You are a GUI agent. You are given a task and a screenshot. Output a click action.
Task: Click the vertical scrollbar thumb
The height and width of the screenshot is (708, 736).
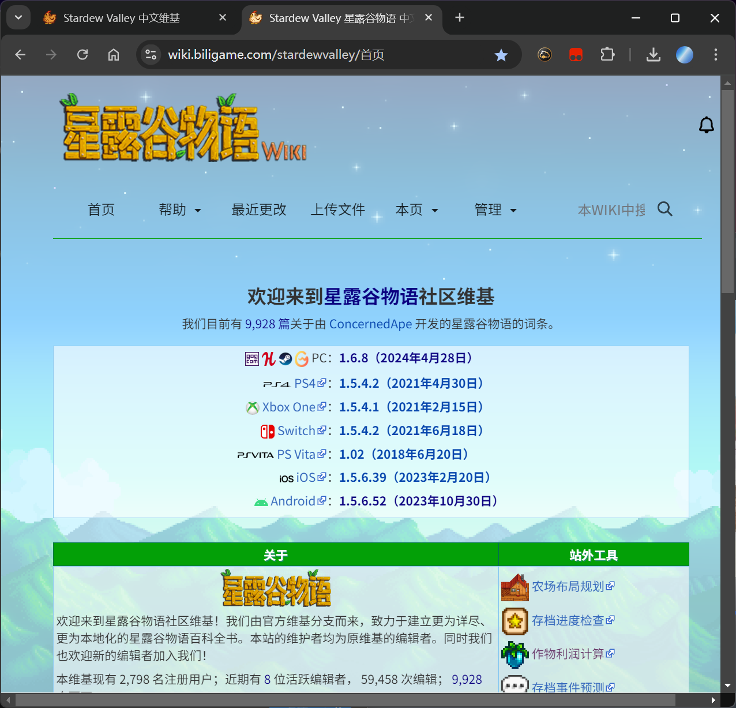click(x=727, y=192)
